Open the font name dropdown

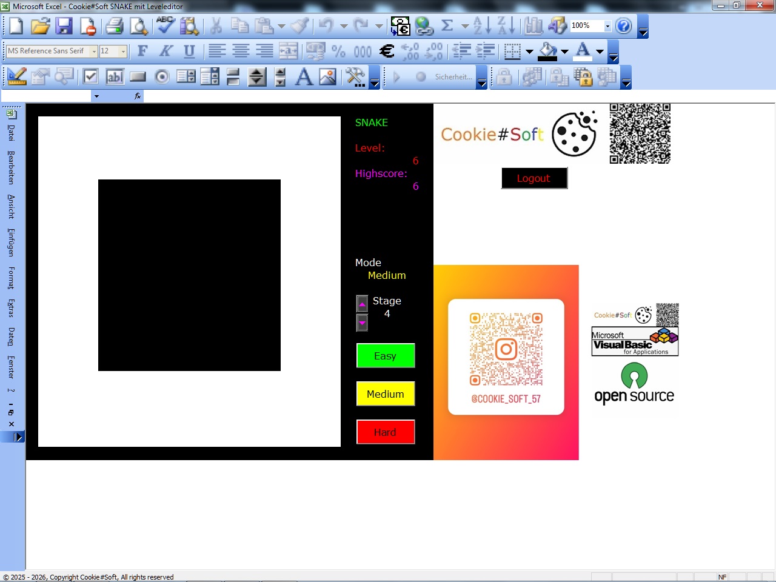tap(93, 52)
